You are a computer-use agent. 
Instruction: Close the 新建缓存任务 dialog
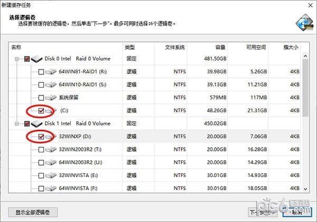click(x=311, y=5)
